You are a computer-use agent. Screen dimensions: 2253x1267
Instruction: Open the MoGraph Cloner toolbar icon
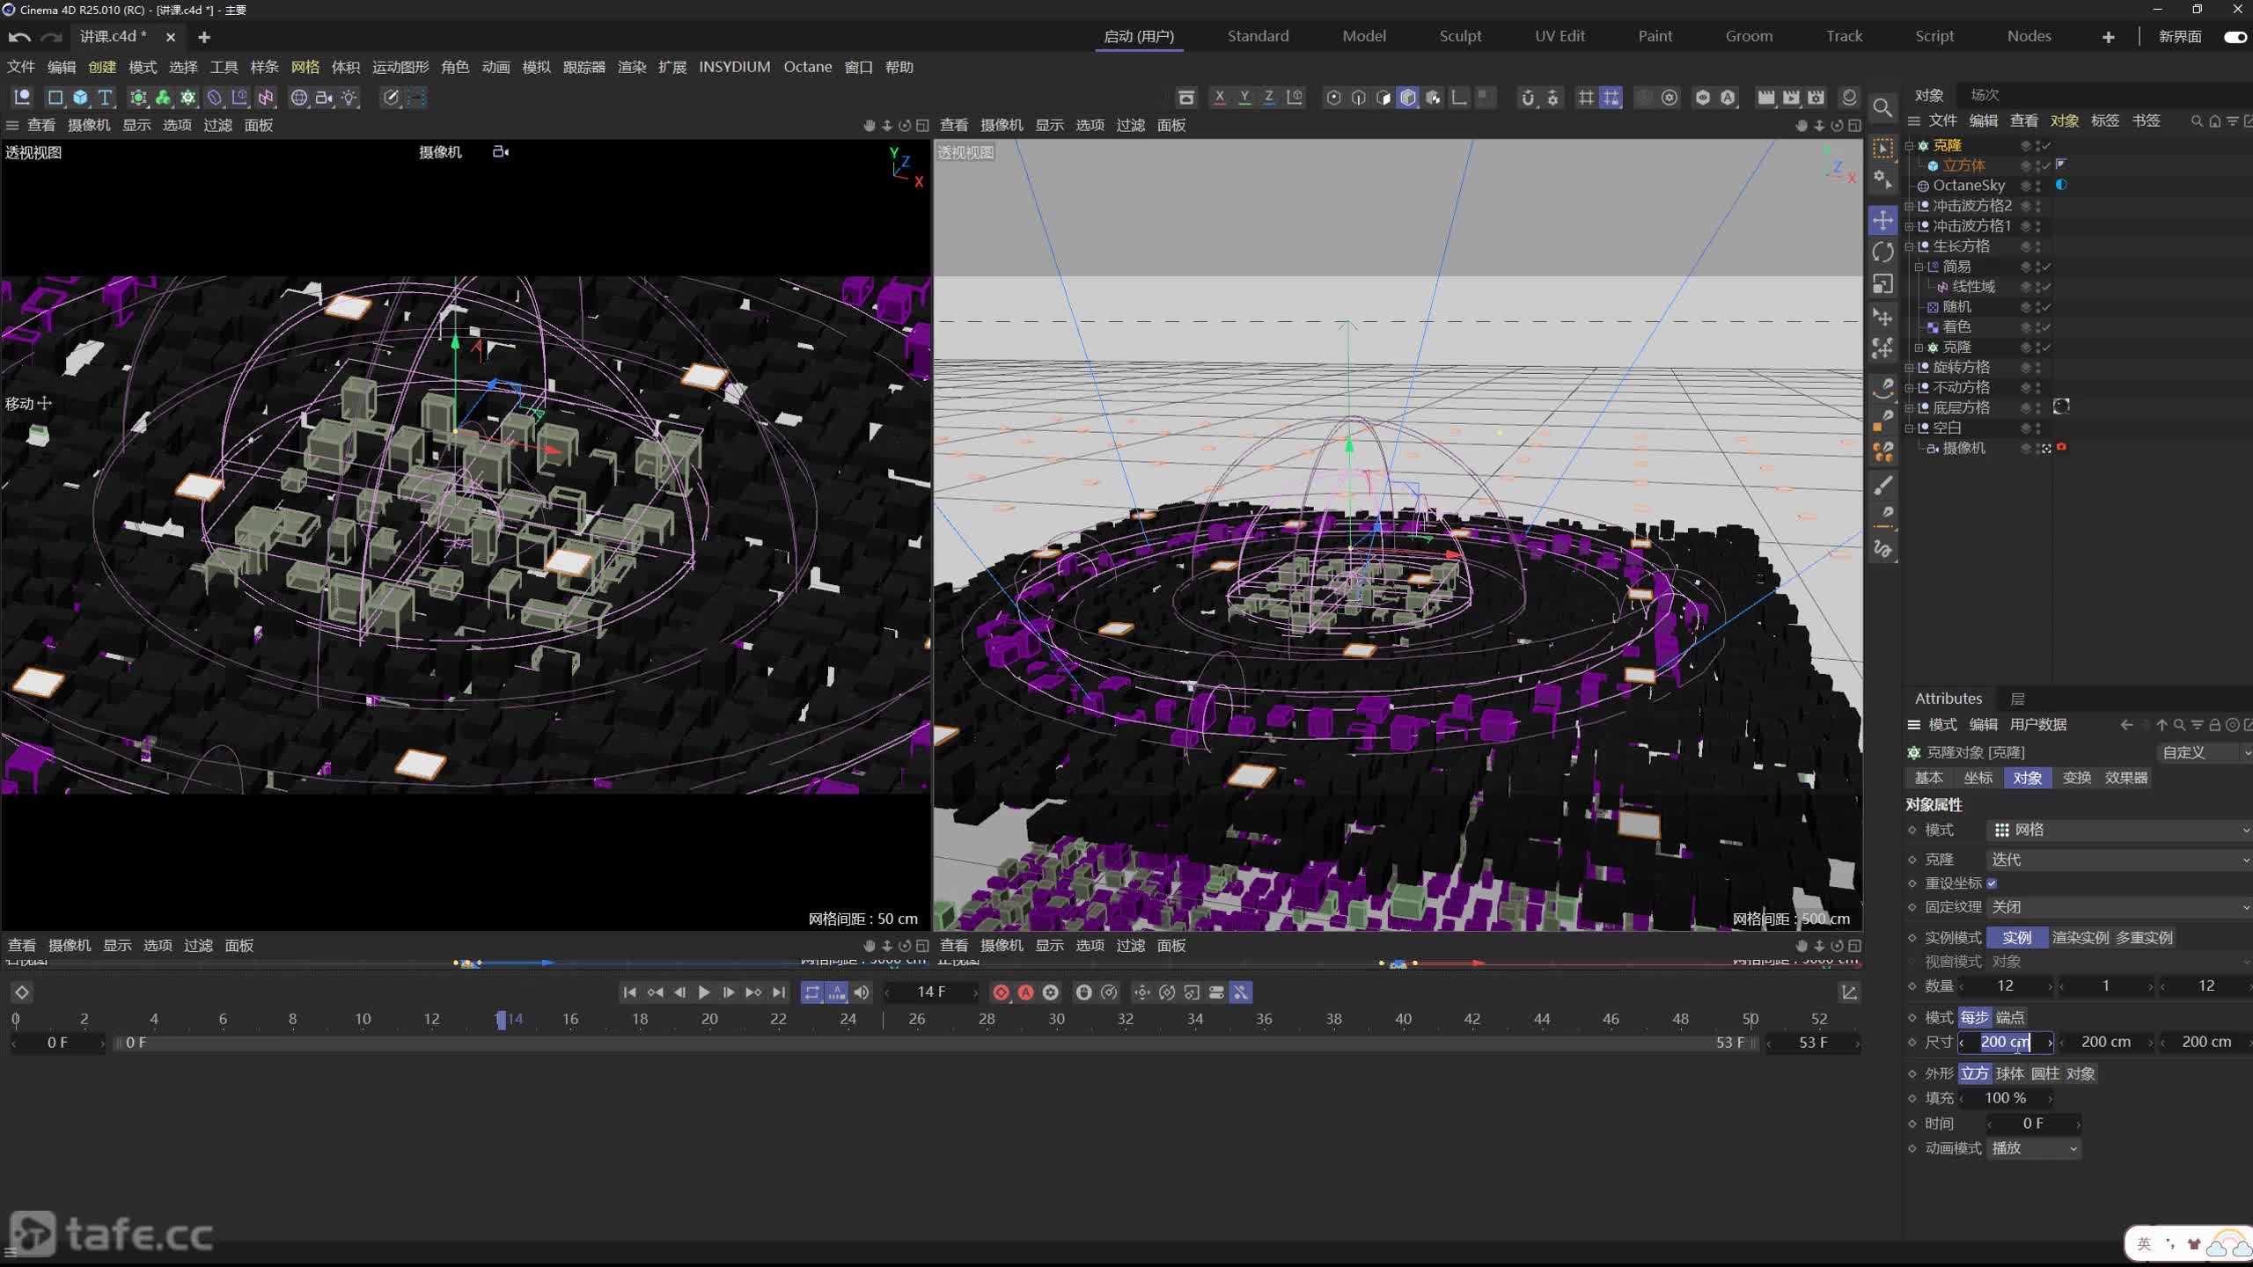coord(187,98)
